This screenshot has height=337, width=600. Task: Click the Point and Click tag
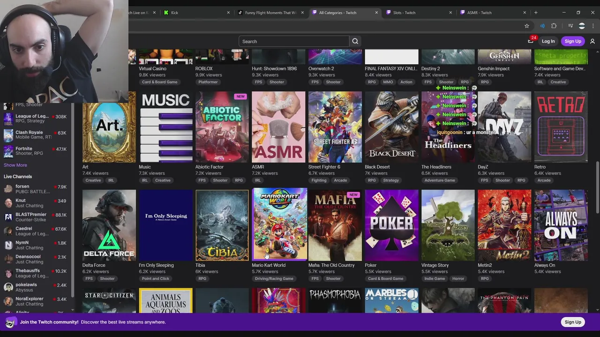tap(156, 278)
